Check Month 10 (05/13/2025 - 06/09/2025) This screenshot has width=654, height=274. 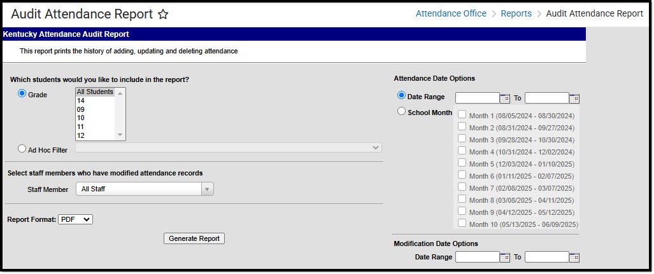tap(462, 223)
